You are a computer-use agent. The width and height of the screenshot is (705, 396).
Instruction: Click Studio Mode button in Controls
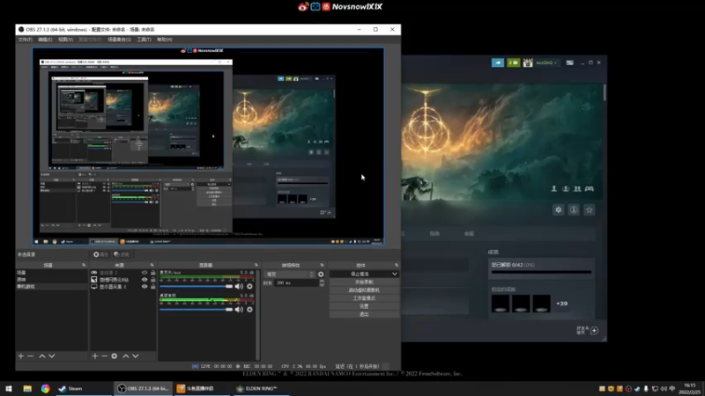(x=364, y=298)
